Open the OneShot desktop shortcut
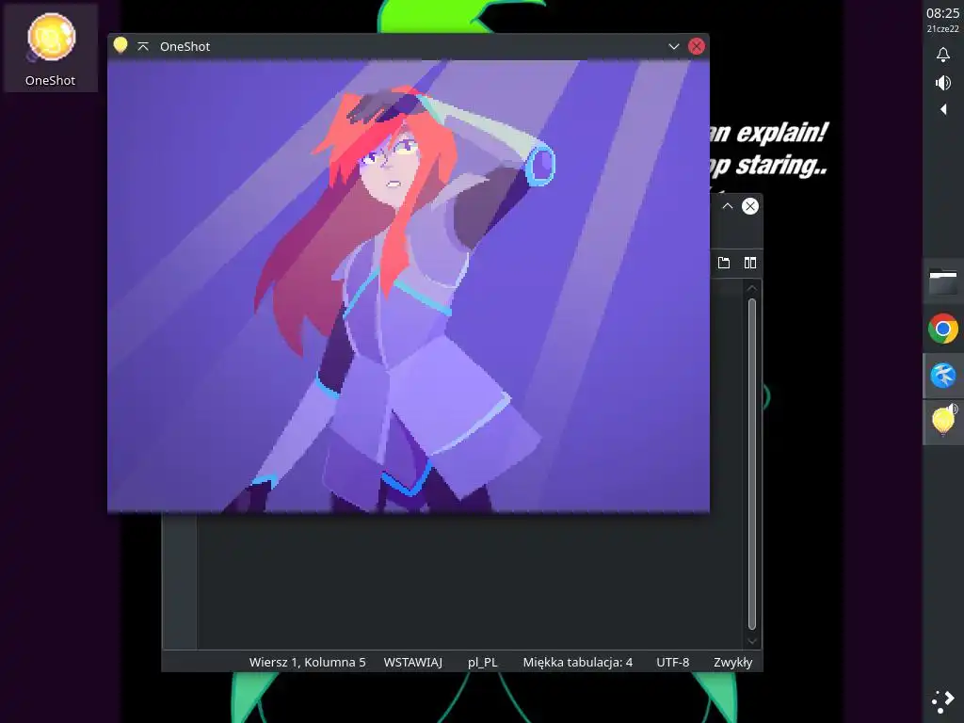 point(51,49)
